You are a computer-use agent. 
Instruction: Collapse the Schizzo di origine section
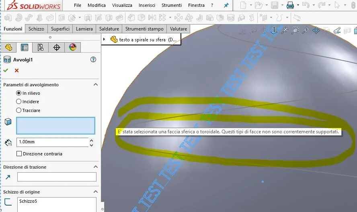[96, 192]
